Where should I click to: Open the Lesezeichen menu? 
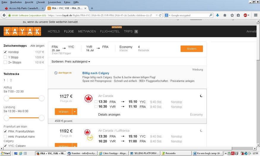coord(54,2)
